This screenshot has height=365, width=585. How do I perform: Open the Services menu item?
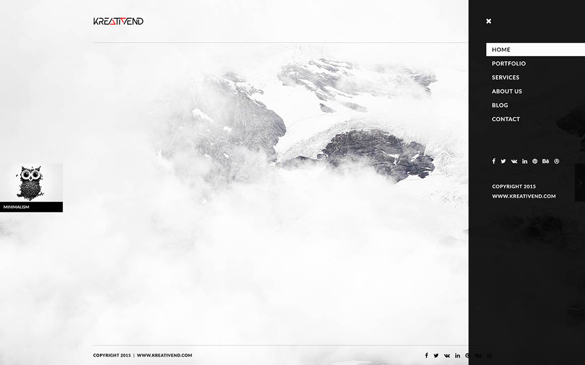coord(505,78)
